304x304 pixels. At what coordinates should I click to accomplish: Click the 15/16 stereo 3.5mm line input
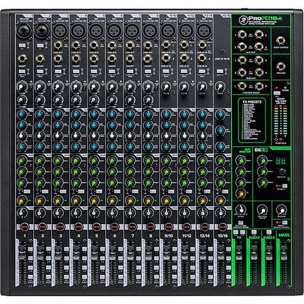(222, 52)
